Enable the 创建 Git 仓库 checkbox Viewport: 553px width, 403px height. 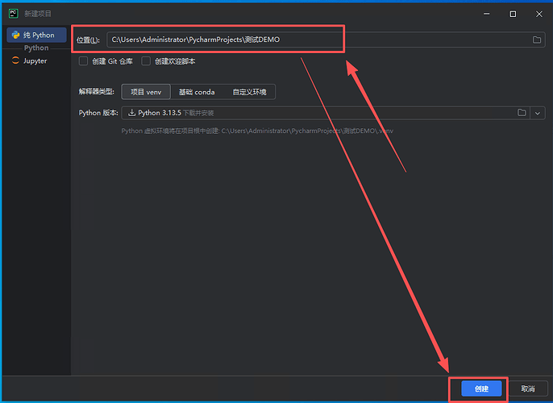pos(84,61)
